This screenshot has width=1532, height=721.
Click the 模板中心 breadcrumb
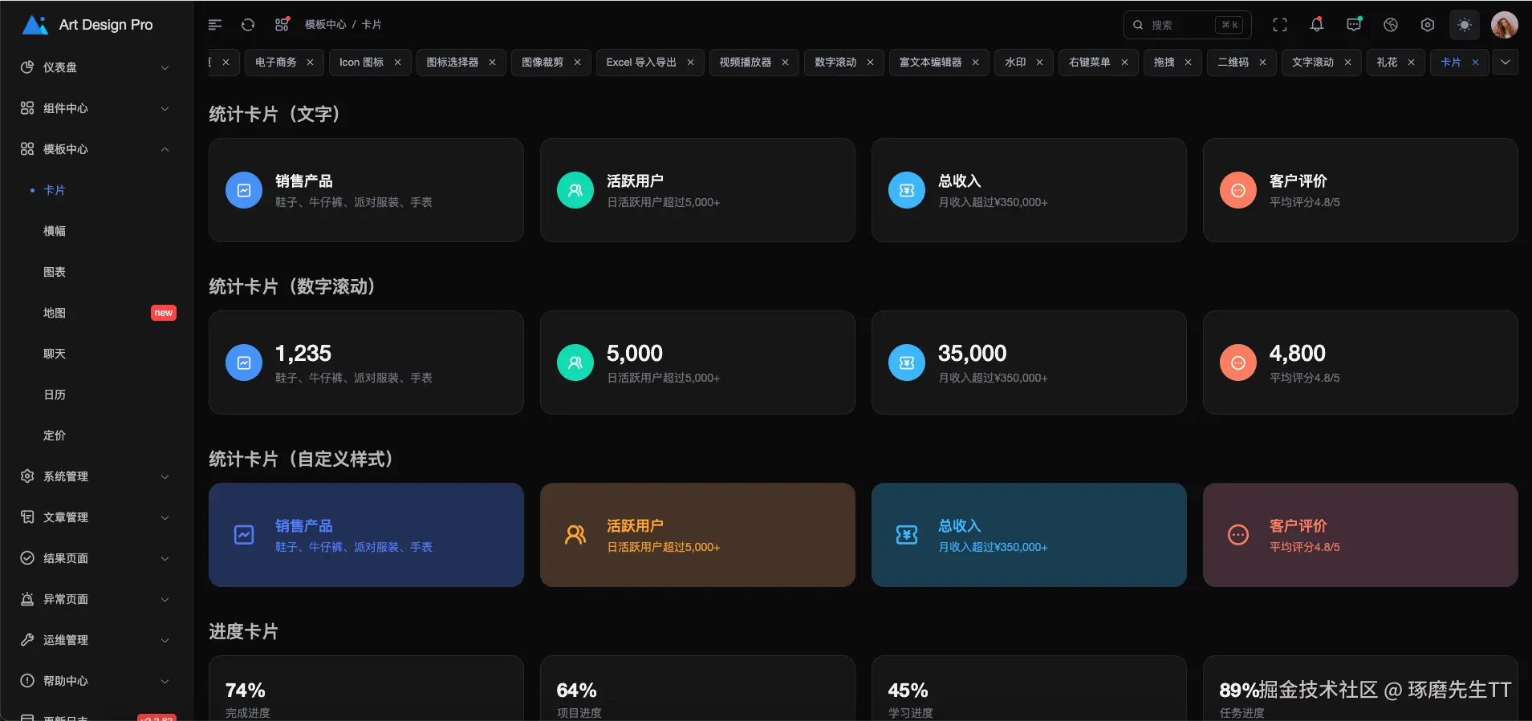pyautogui.click(x=325, y=25)
